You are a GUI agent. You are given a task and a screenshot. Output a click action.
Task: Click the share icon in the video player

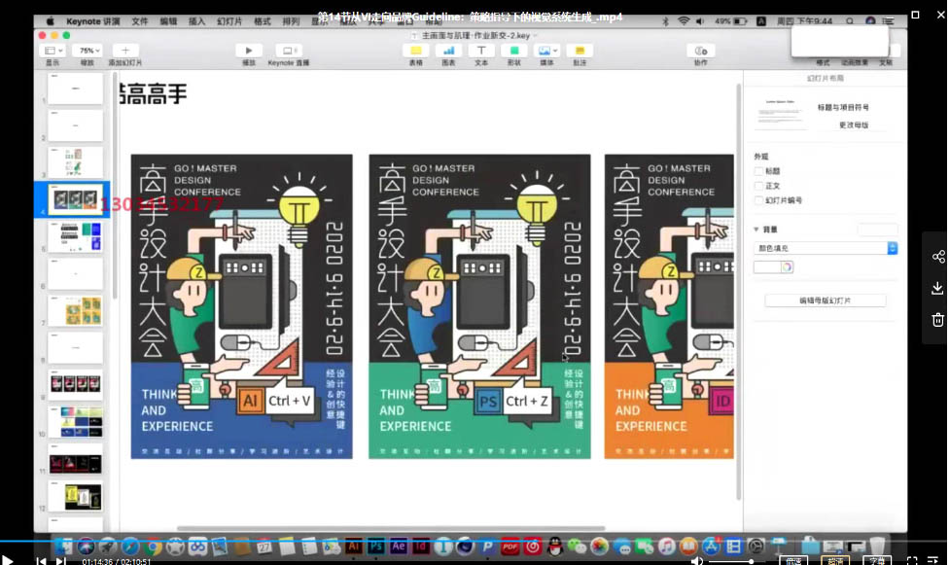tap(938, 257)
